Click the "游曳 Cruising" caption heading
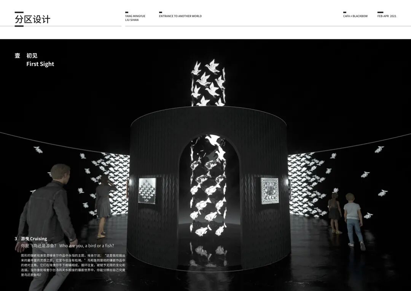411x291 pixels. [x=34, y=239]
